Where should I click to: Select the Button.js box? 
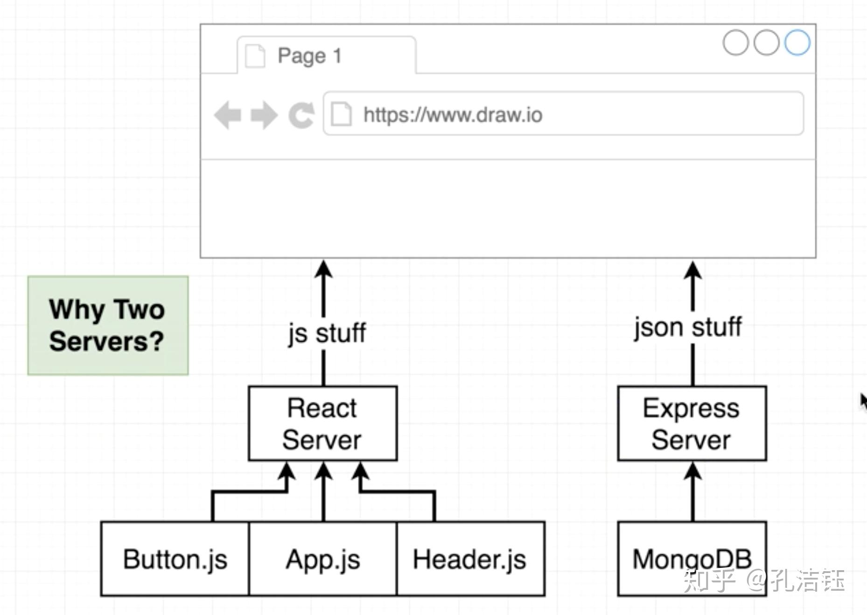pos(175,559)
